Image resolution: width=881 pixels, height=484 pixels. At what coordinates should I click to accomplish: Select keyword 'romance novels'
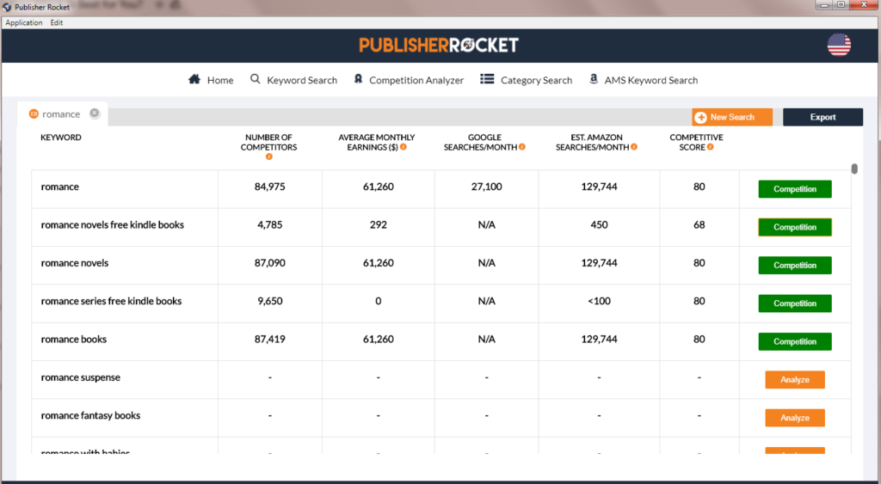click(75, 263)
